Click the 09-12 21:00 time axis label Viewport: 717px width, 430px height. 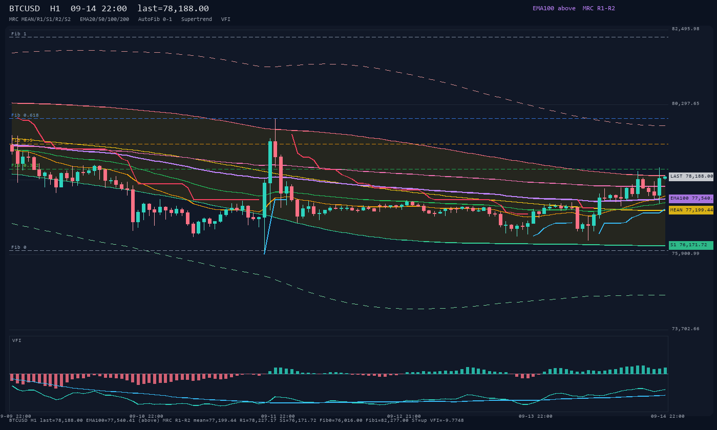(404, 416)
